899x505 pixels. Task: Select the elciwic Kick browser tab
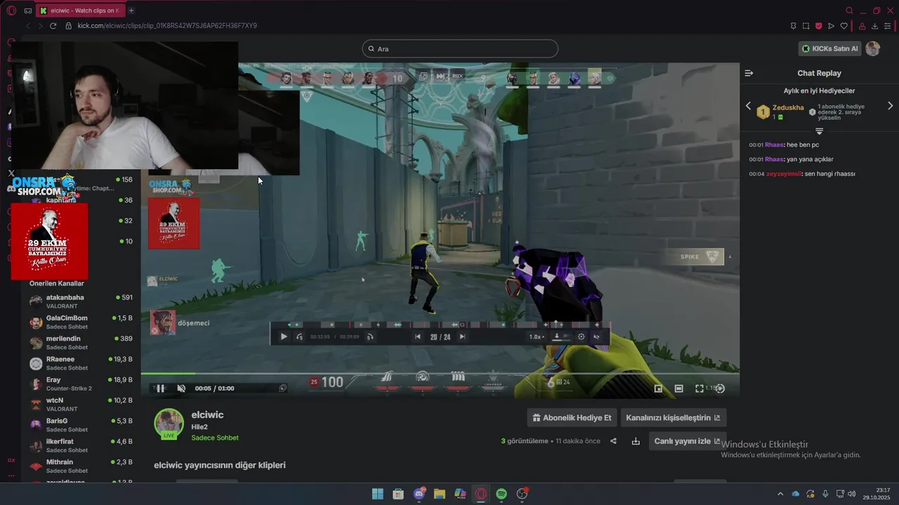(80, 11)
